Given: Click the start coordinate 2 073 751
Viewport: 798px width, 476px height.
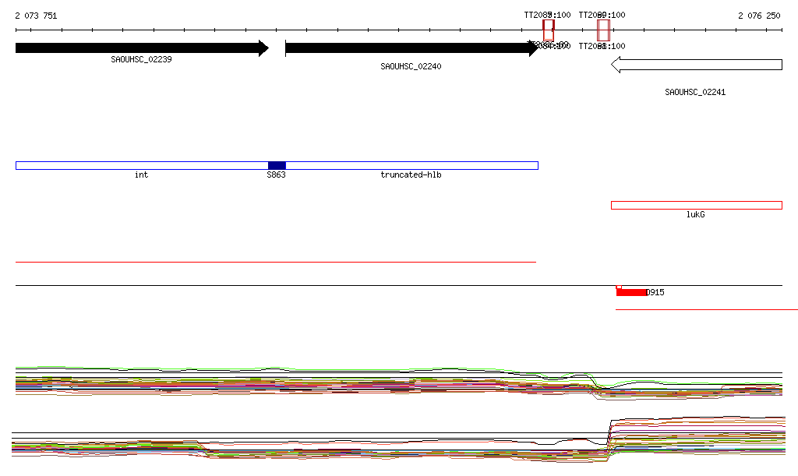Looking at the screenshot, I should click(x=36, y=16).
